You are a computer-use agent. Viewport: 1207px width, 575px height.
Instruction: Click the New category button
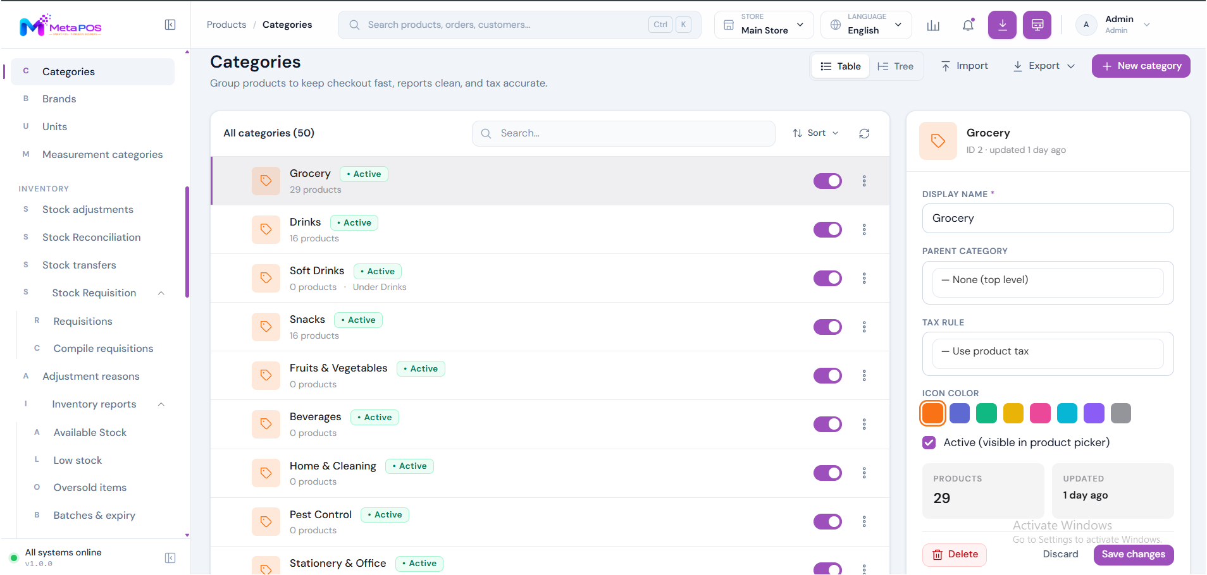pos(1141,66)
